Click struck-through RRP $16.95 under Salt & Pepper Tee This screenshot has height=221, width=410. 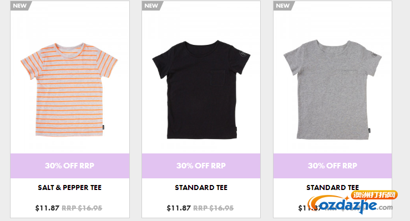coord(82,208)
